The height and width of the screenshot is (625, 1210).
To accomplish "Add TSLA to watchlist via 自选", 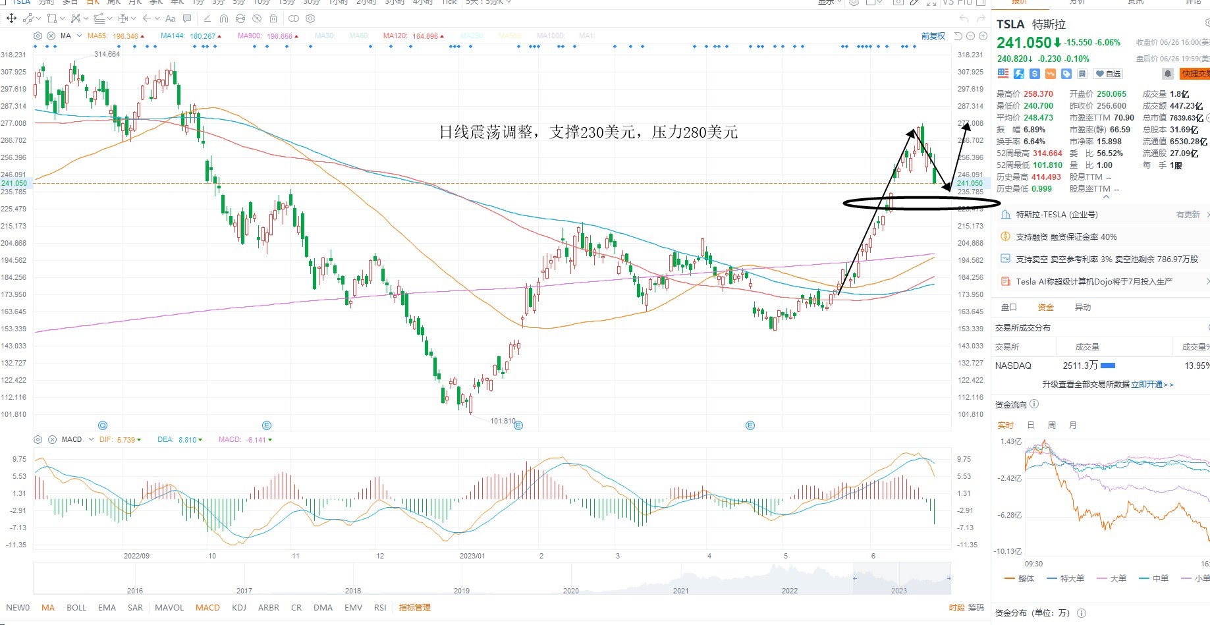I will coord(1108,74).
